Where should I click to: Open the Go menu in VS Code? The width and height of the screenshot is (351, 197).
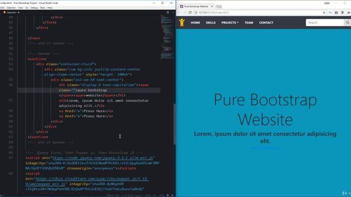tap(27, 8)
